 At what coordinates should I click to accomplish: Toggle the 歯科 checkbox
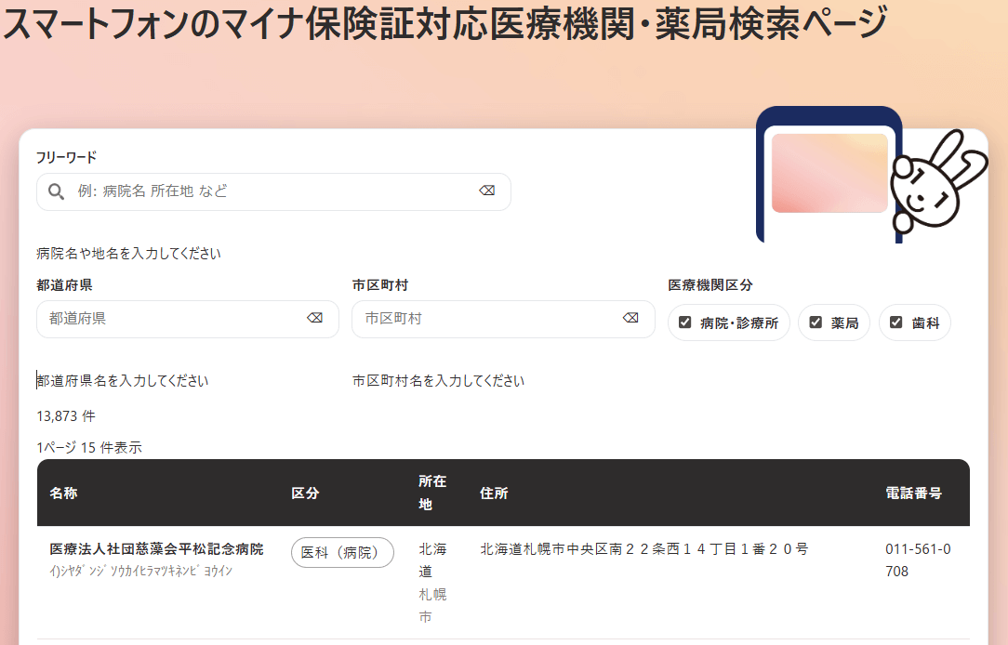point(896,322)
